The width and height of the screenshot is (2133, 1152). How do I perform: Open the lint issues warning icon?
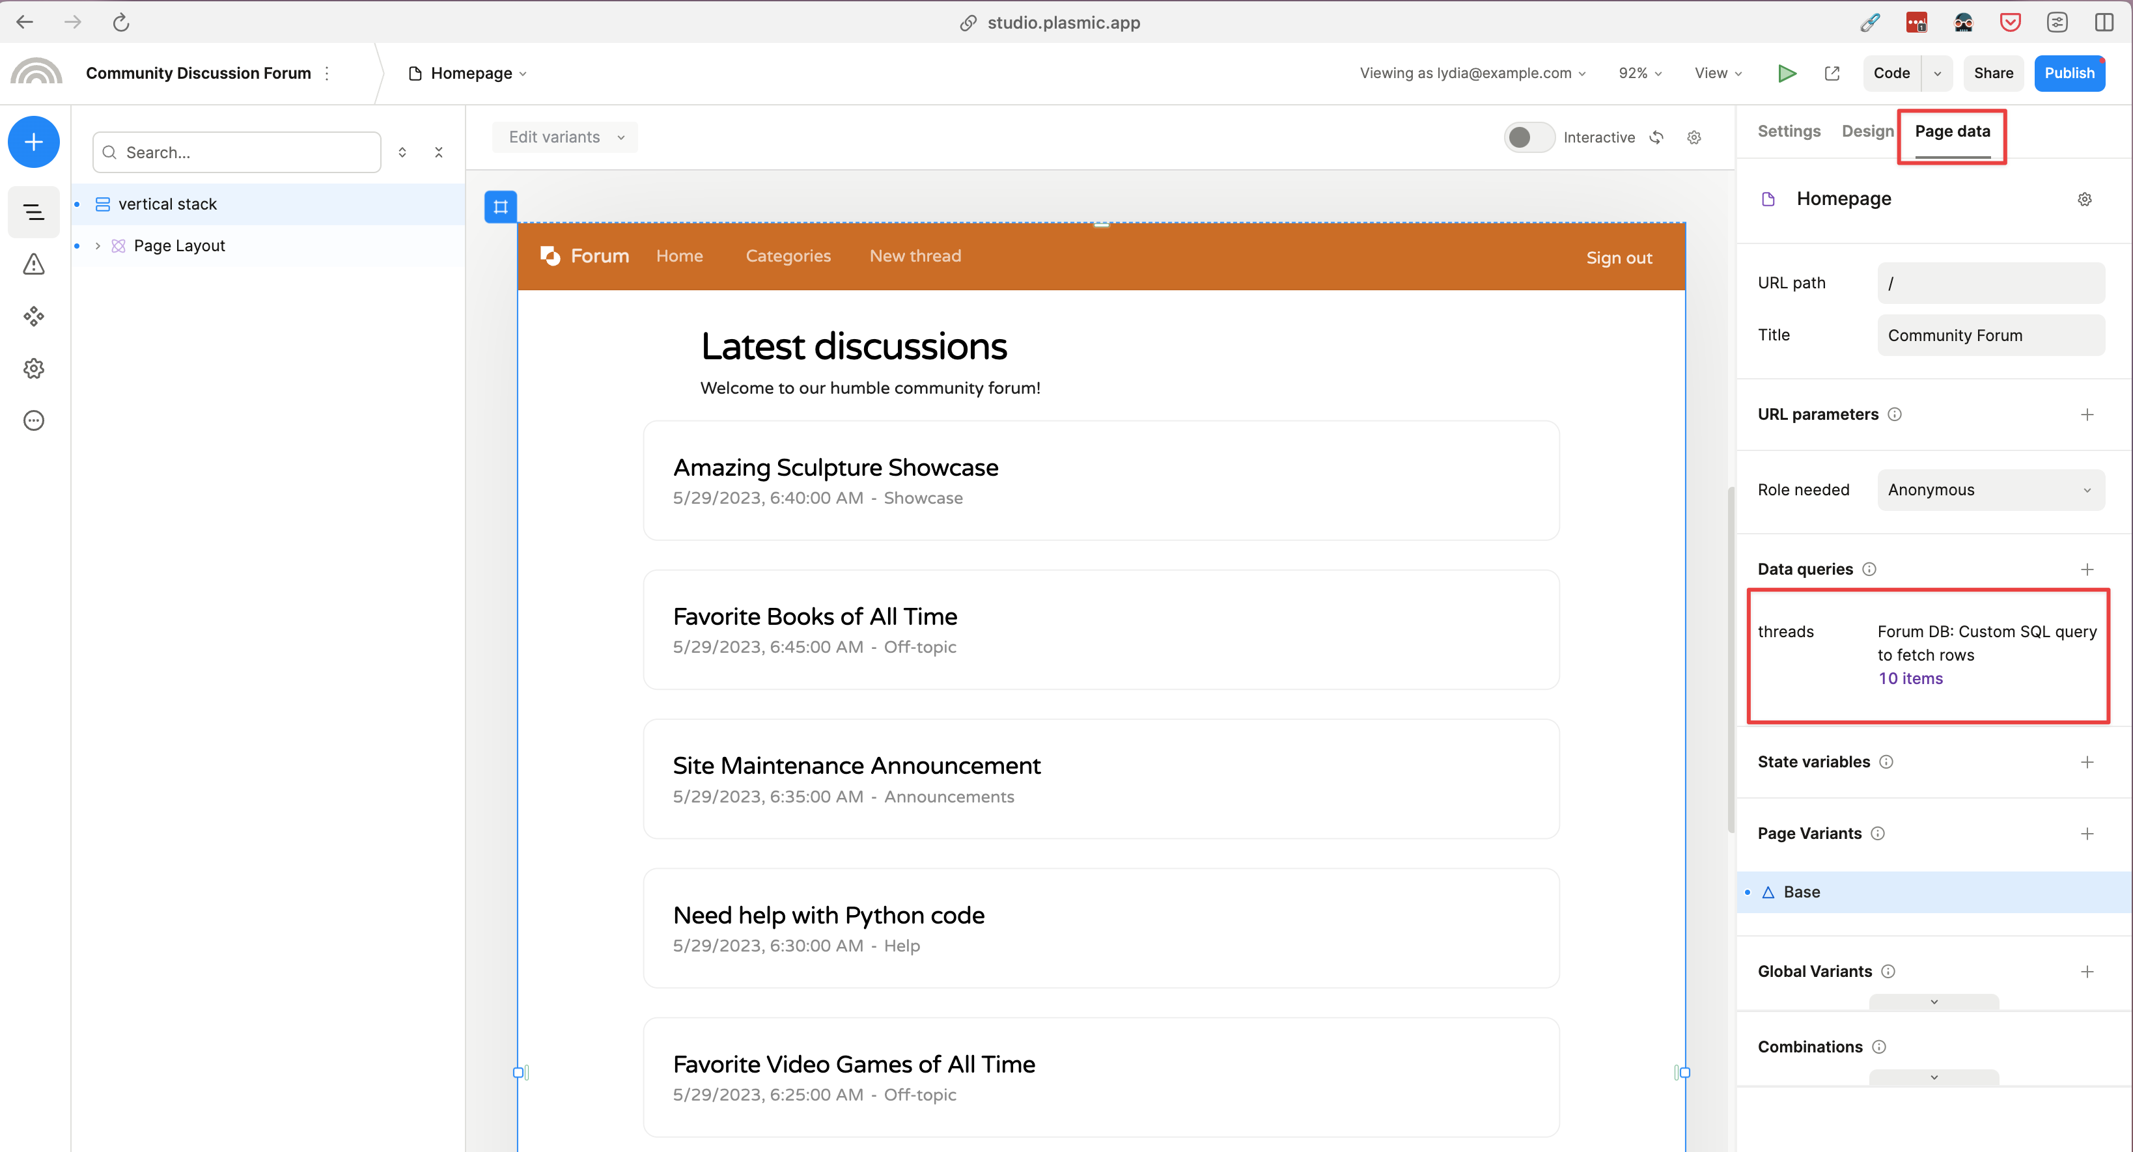(33, 265)
